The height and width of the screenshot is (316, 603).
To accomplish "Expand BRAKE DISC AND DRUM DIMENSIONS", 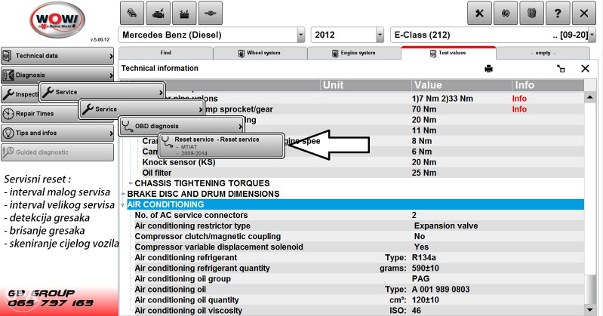I will click(x=124, y=194).
